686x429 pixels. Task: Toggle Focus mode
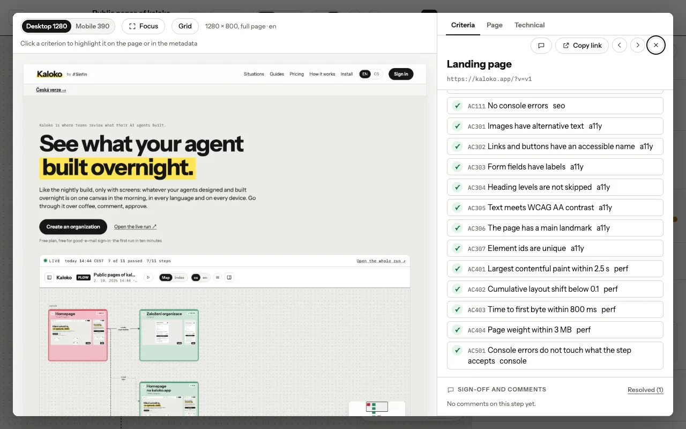[x=144, y=26]
